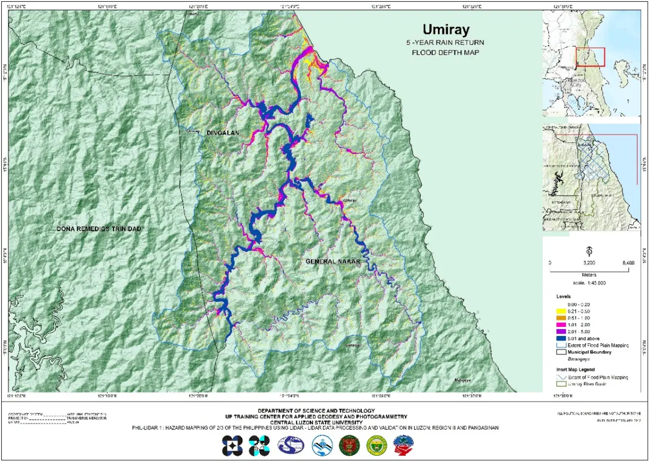Click the DINGALAN municipality label
Viewport: 650px width, 462px height.
pyautogui.click(x=223, y=133)
